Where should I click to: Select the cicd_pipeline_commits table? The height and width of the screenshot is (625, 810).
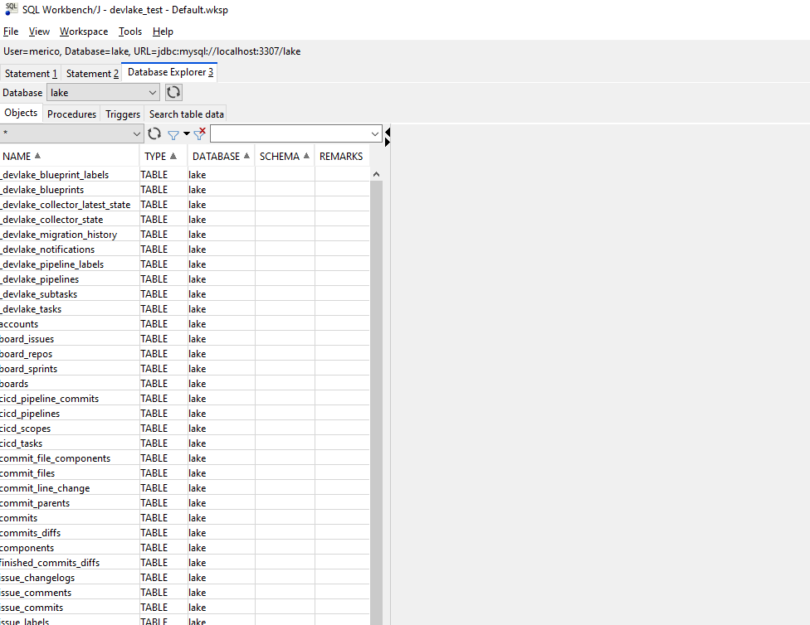pyautogui.click(x=184, y=399)
